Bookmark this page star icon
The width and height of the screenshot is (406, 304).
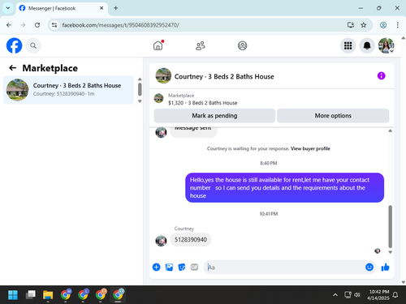364,25
